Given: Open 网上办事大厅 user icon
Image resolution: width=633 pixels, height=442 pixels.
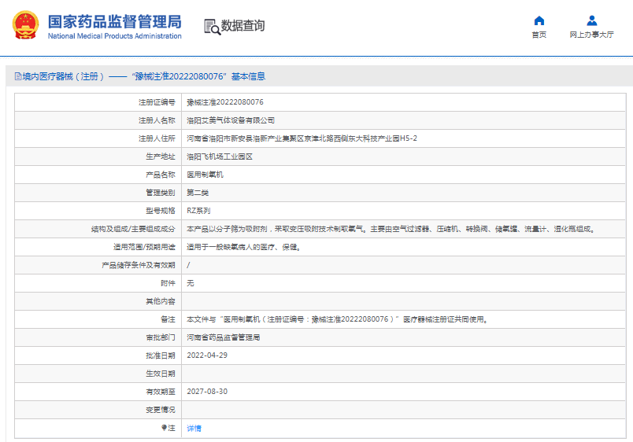Looking at the screenshot, I should [592, 20].
